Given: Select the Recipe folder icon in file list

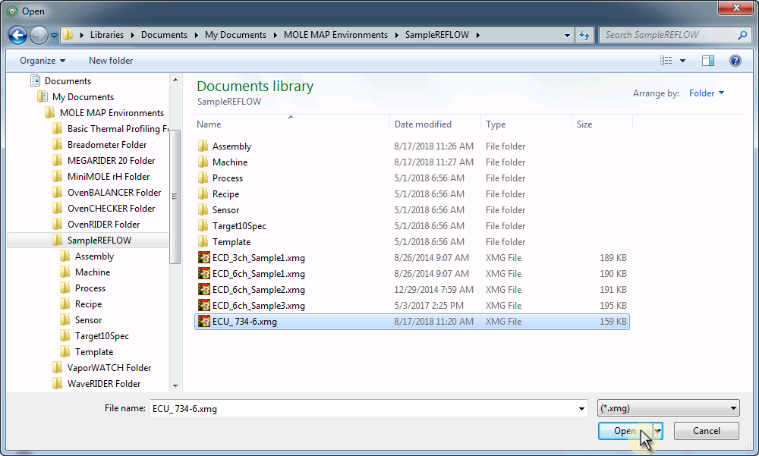Looking at the screenshot, I should [203, 194].
